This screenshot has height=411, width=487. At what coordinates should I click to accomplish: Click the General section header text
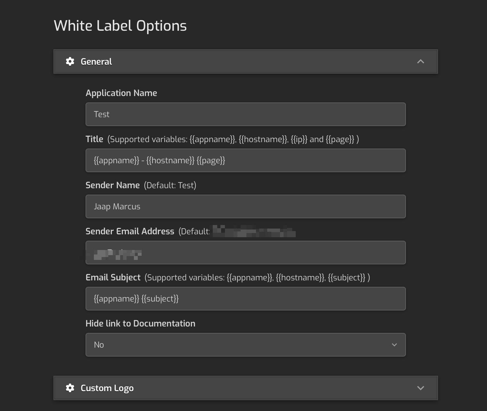pos(96,61)
